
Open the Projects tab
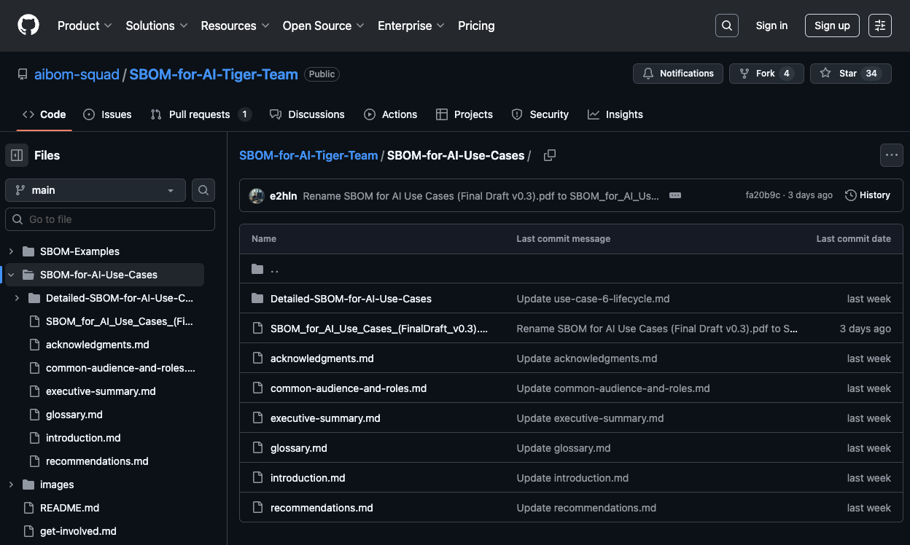pyautogui.click(x=464, y=114)
